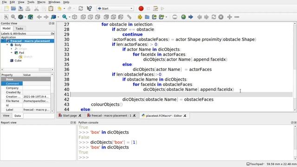297x167 pixels.
Task: Undo the last action with yellow arrow
Action: tap(59, 8)
